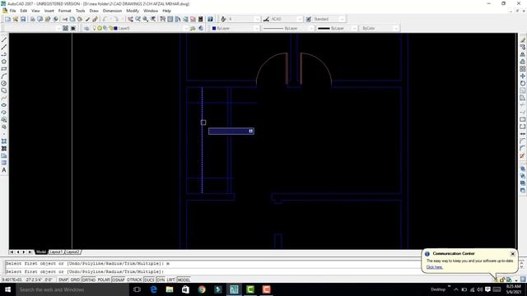
Task: Open the Layer Properties Manager icon
Action: pyautogui.click(x=86, y=29)
